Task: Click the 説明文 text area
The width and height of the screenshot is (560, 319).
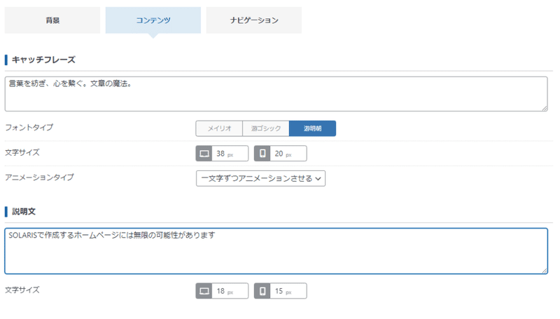Action: (x=276, y=251)
